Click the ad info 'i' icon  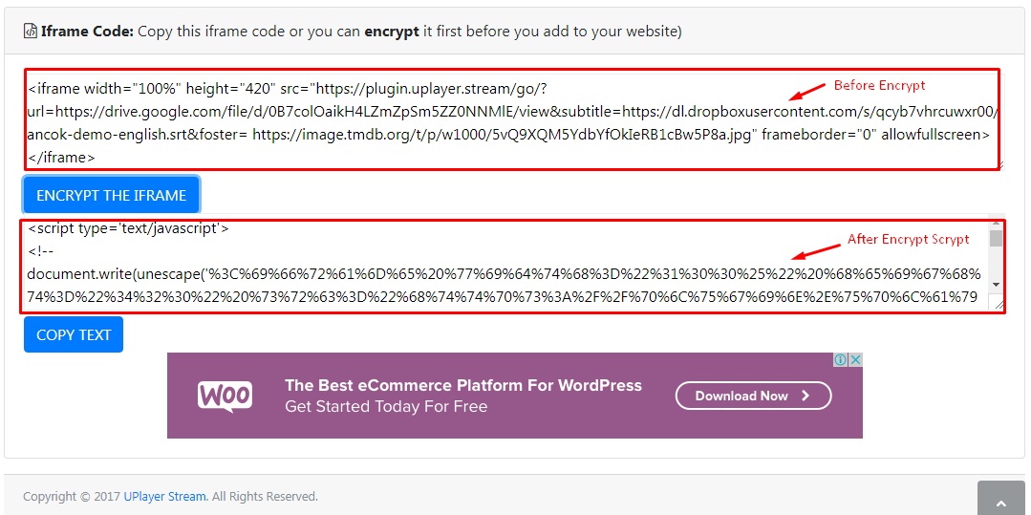tap(840, 360)
